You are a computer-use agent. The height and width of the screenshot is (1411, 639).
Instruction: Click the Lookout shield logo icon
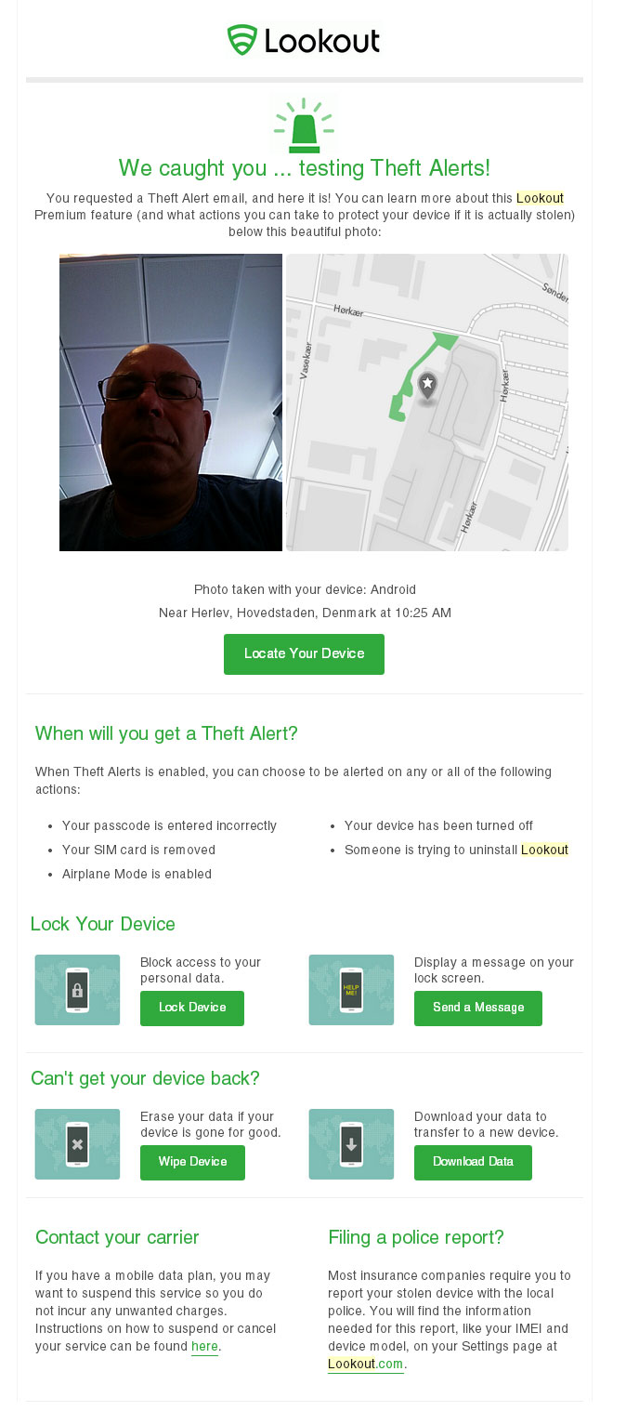click(x=241, y=40)
